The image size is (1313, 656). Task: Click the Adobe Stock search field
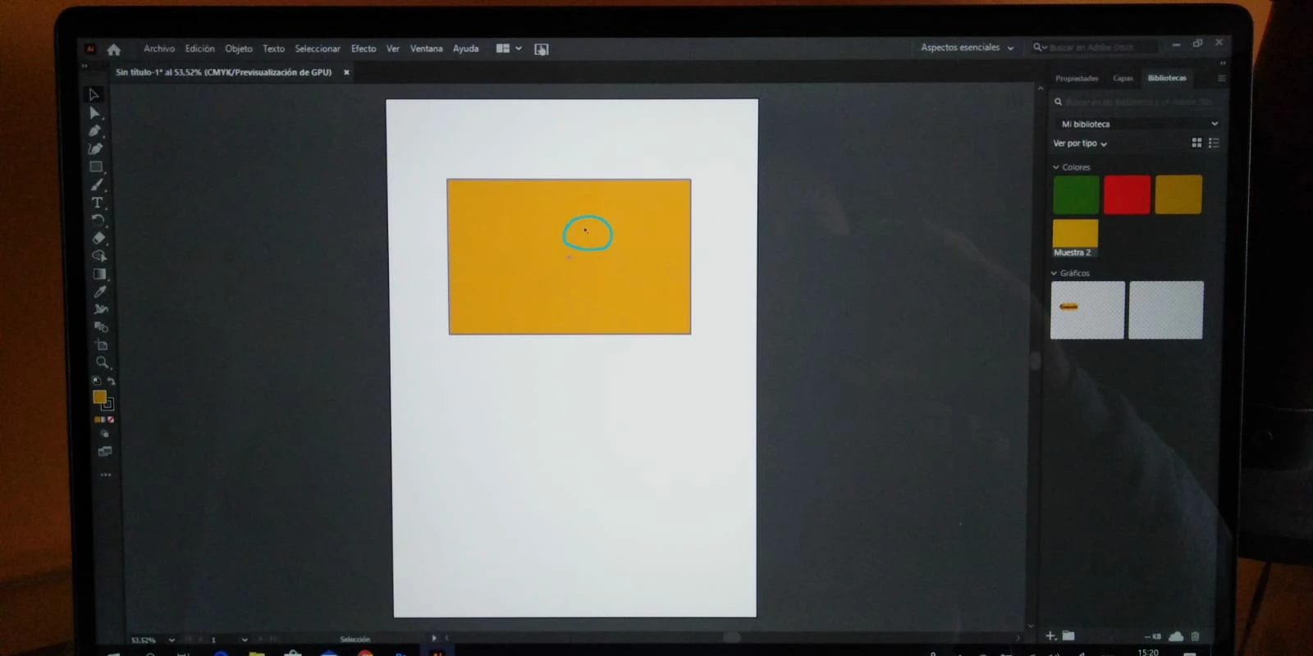point(1095,48)
